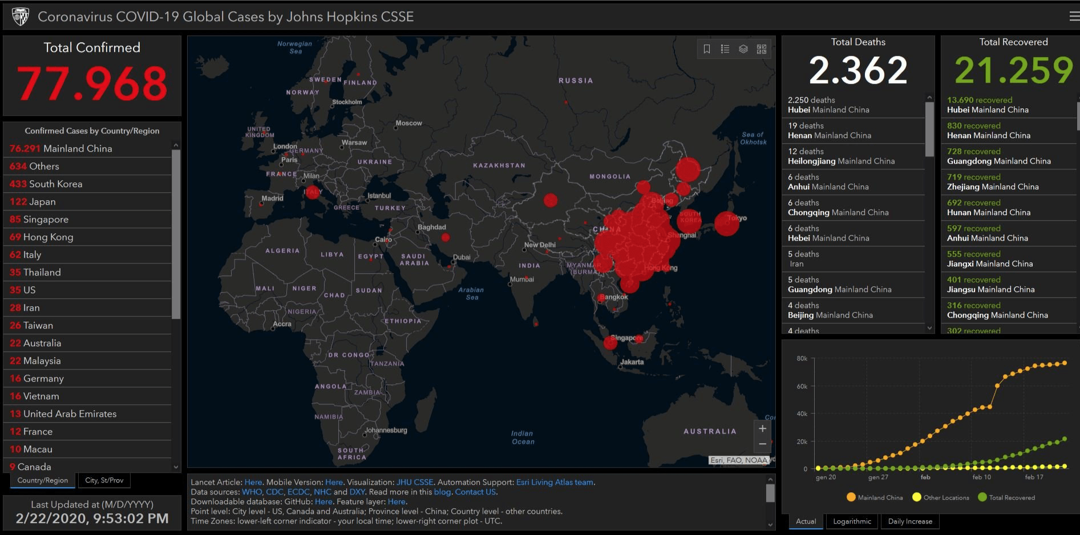
Task: Click the info panel scroll-up arrow
Action: click(x=770, y=480)
